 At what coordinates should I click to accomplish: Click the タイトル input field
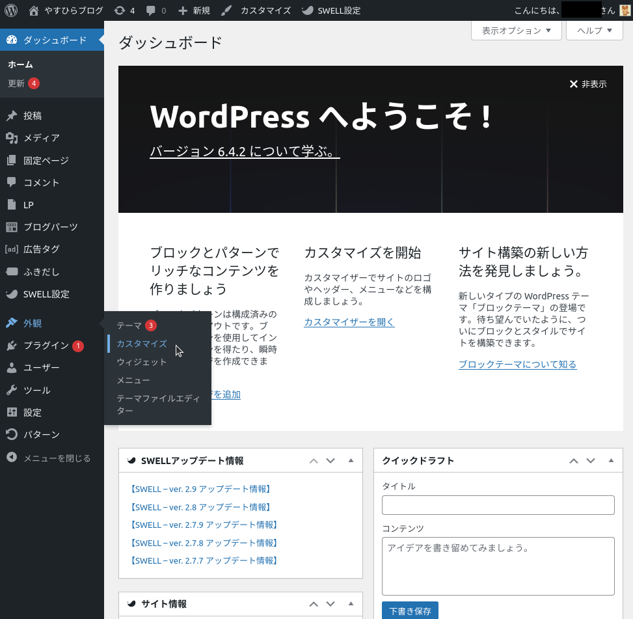pyautogui.click(x=498, y=505)
